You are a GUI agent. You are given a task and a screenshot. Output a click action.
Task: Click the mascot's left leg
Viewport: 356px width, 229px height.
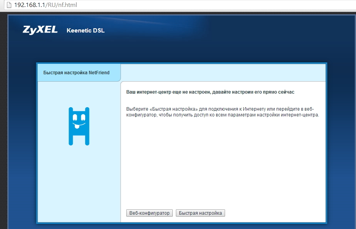point(71,139)
